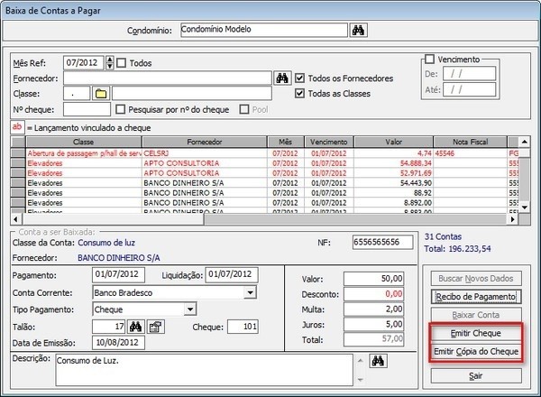Select row selector of 88,92 row
Viewport: 541px width, 397px height.
coord(18,193)
